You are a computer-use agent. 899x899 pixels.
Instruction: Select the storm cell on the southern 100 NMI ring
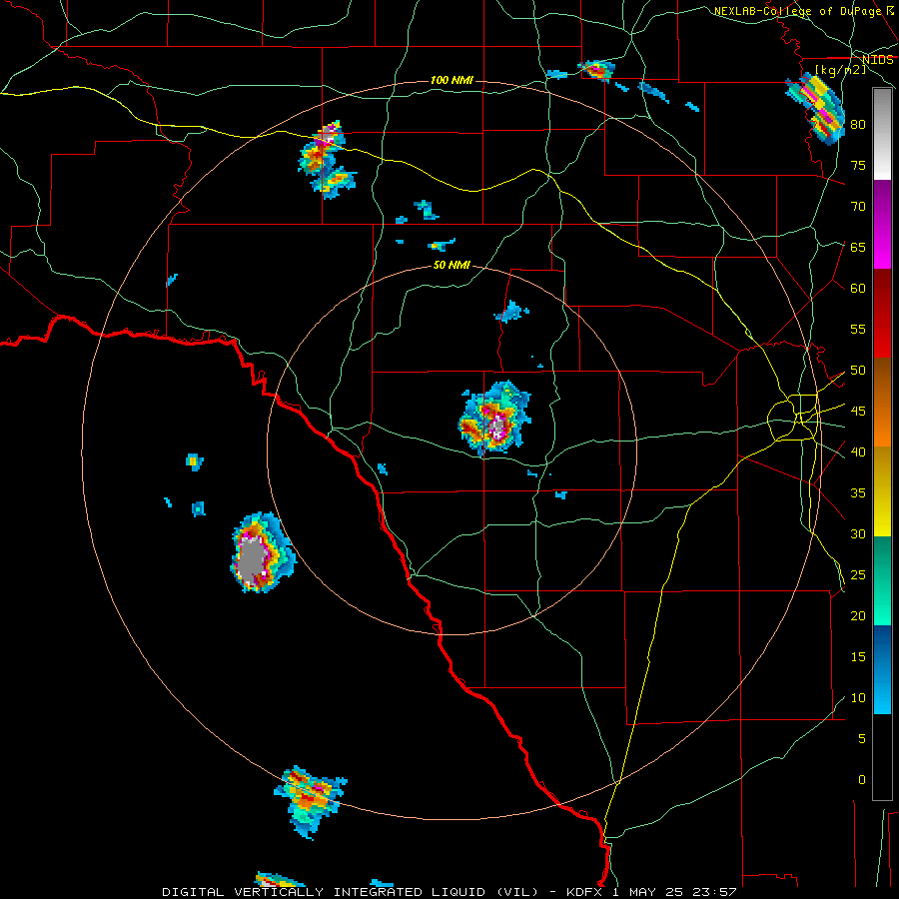(311, 801)
